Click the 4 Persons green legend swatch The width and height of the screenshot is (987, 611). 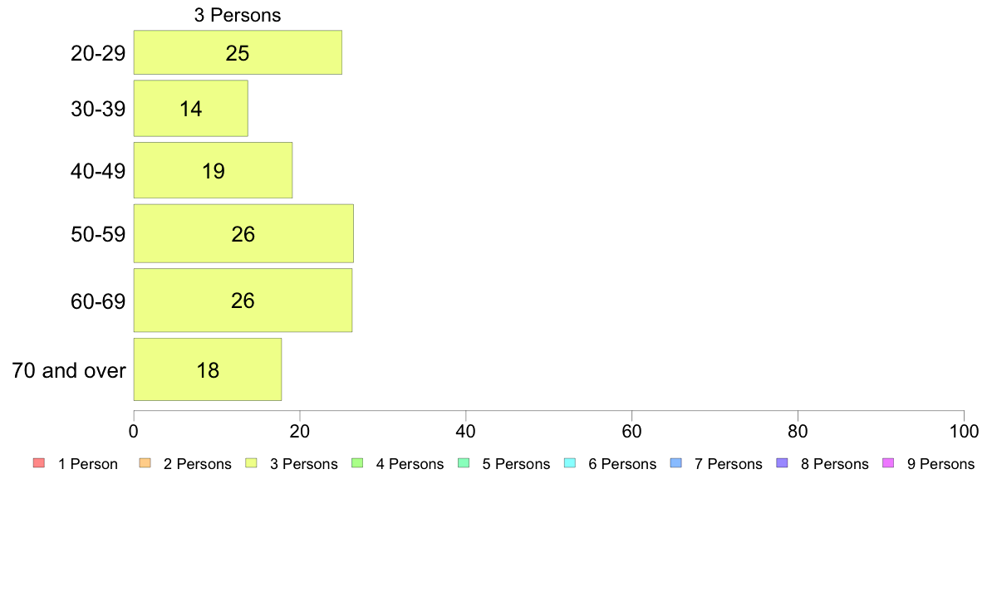click(357, 464)
